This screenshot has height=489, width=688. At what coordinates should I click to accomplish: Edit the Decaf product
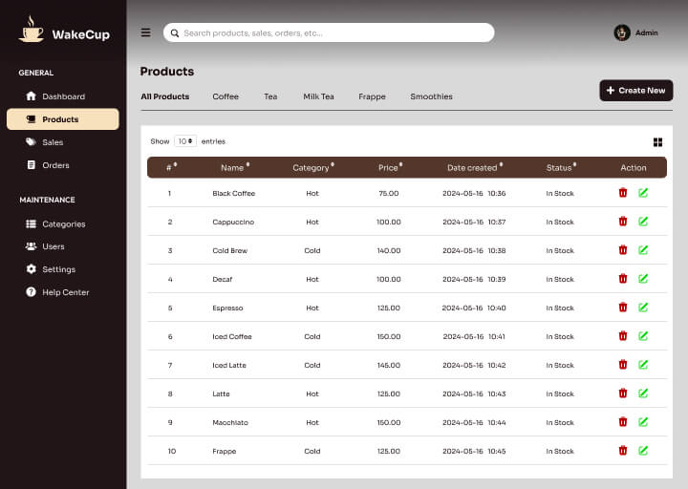tap(643, 279)
